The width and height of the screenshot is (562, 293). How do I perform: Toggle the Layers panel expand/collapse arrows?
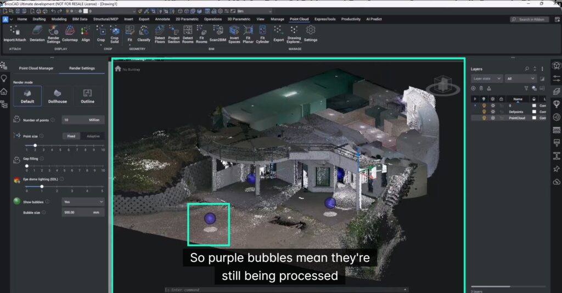[535, 68]
